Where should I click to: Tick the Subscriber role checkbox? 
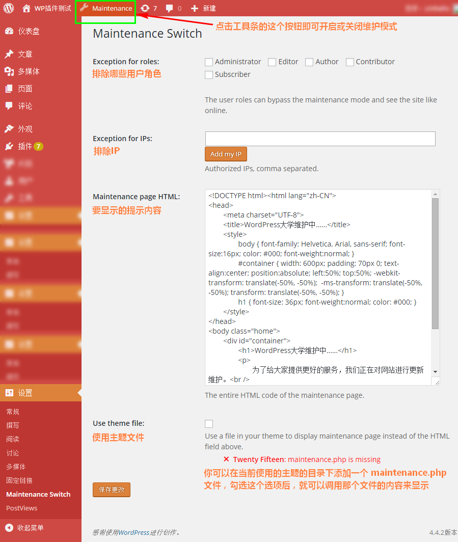pos(209,75)
